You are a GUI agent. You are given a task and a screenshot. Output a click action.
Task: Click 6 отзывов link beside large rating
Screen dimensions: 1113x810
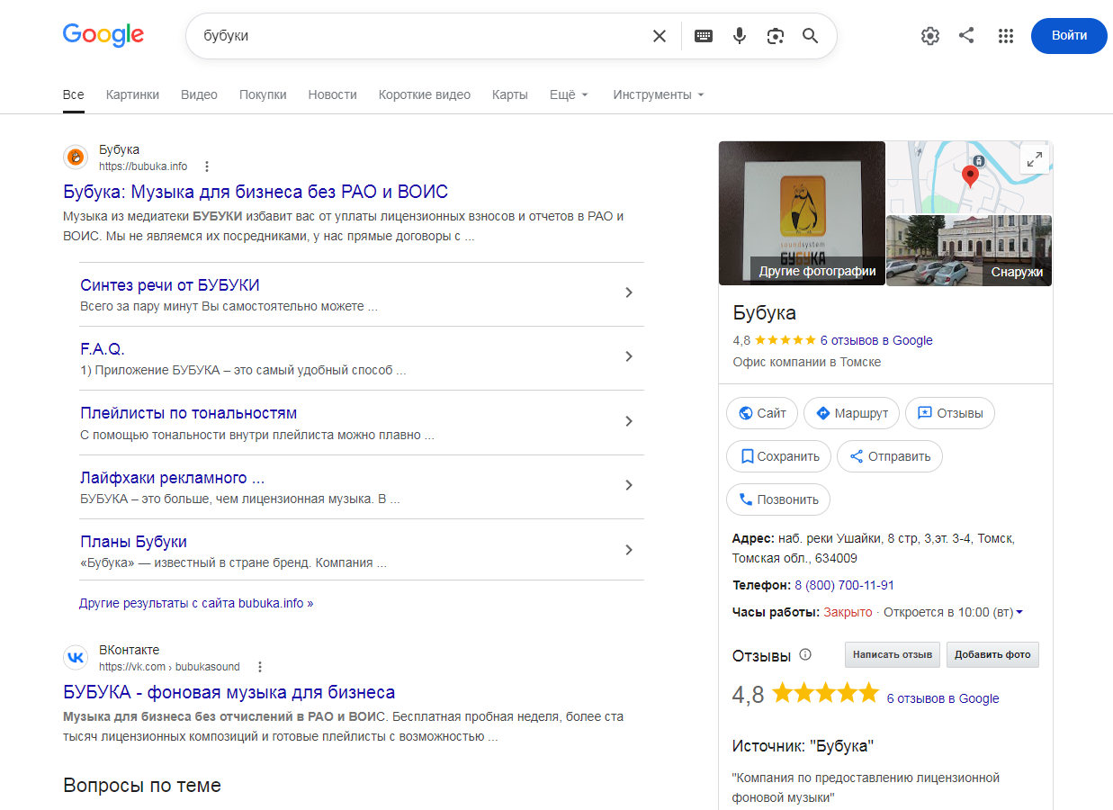coord(943,698)
